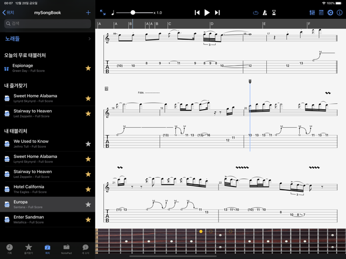Unfavorite Sweet Home Alabama in favorites section

click(88, 98)
